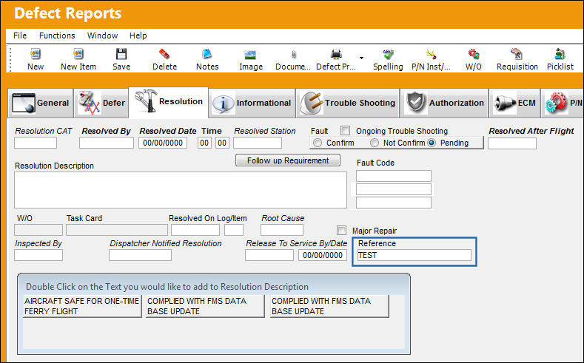This screenshot has height=363, width=584.
Task: Click the Resolved On Item field
Action: pos(234,230)
